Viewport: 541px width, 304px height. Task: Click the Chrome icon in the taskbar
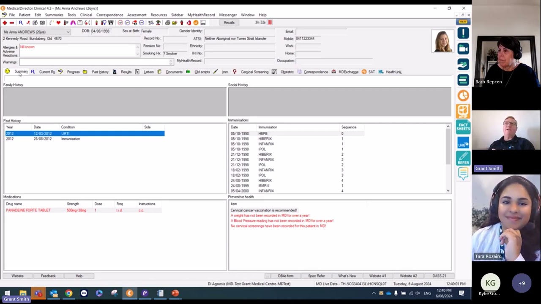[68, 293]
